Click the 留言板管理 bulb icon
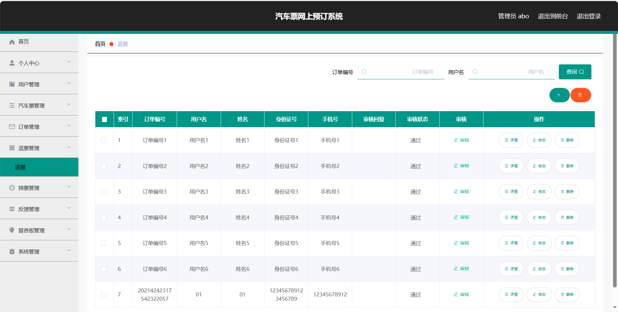This screenshot has width=618, height=312. [x=12, y=230]
